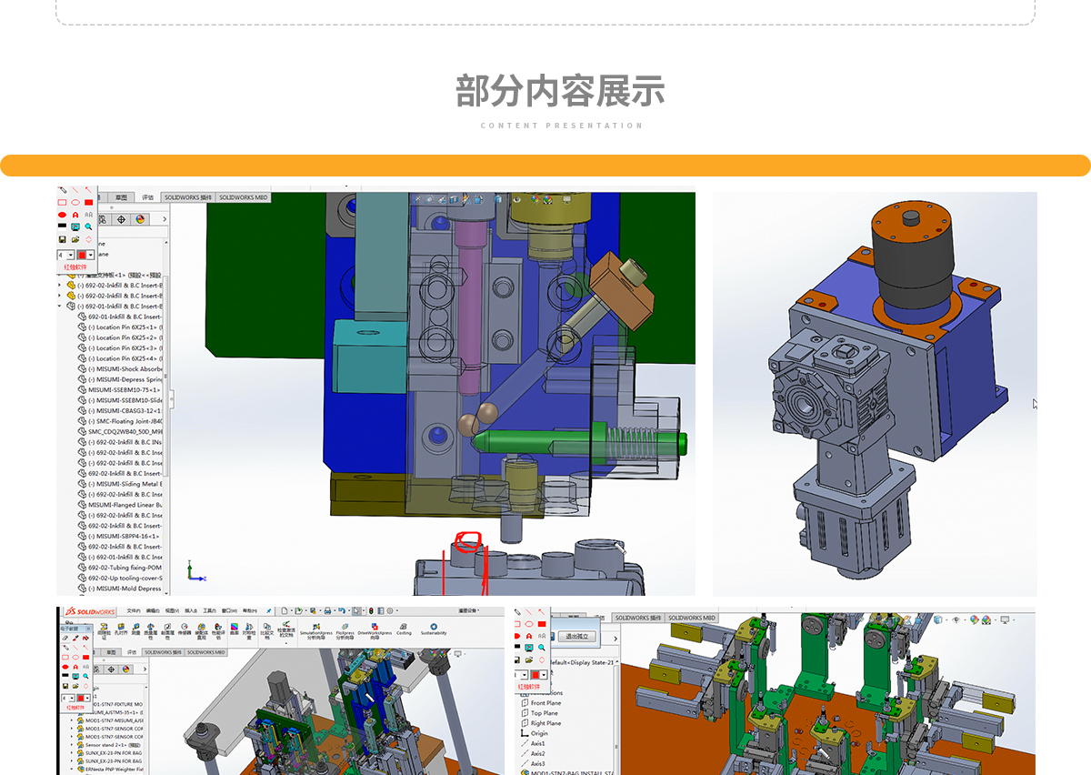Launch DriveWorksXpress 向导 in the bottom-left ribbon

pyautogui.click(x=375, y=630)
